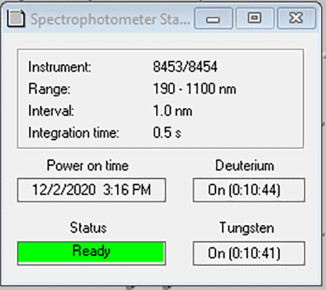The image size is (326, 290).
Task: Click the Deuterium lamp On (0:10:44) field
Action: tap(249, 190)
